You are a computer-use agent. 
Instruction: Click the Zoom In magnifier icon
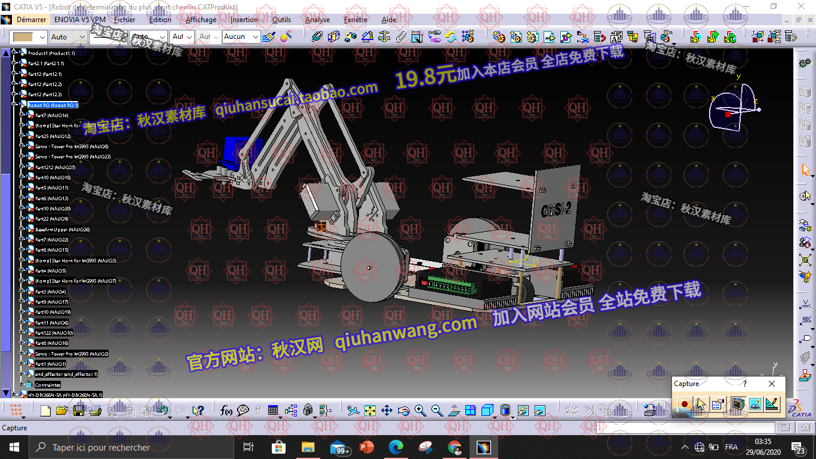click(420, 411)
